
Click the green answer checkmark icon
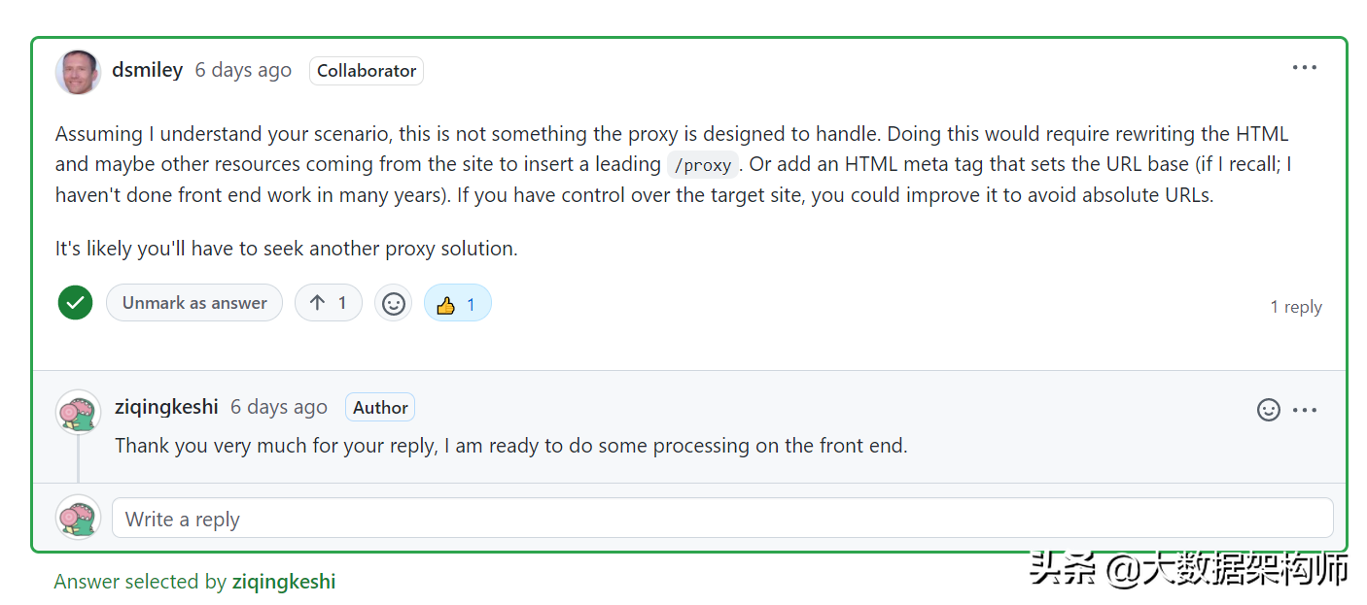pyautogui.click(x=75, y=303)
